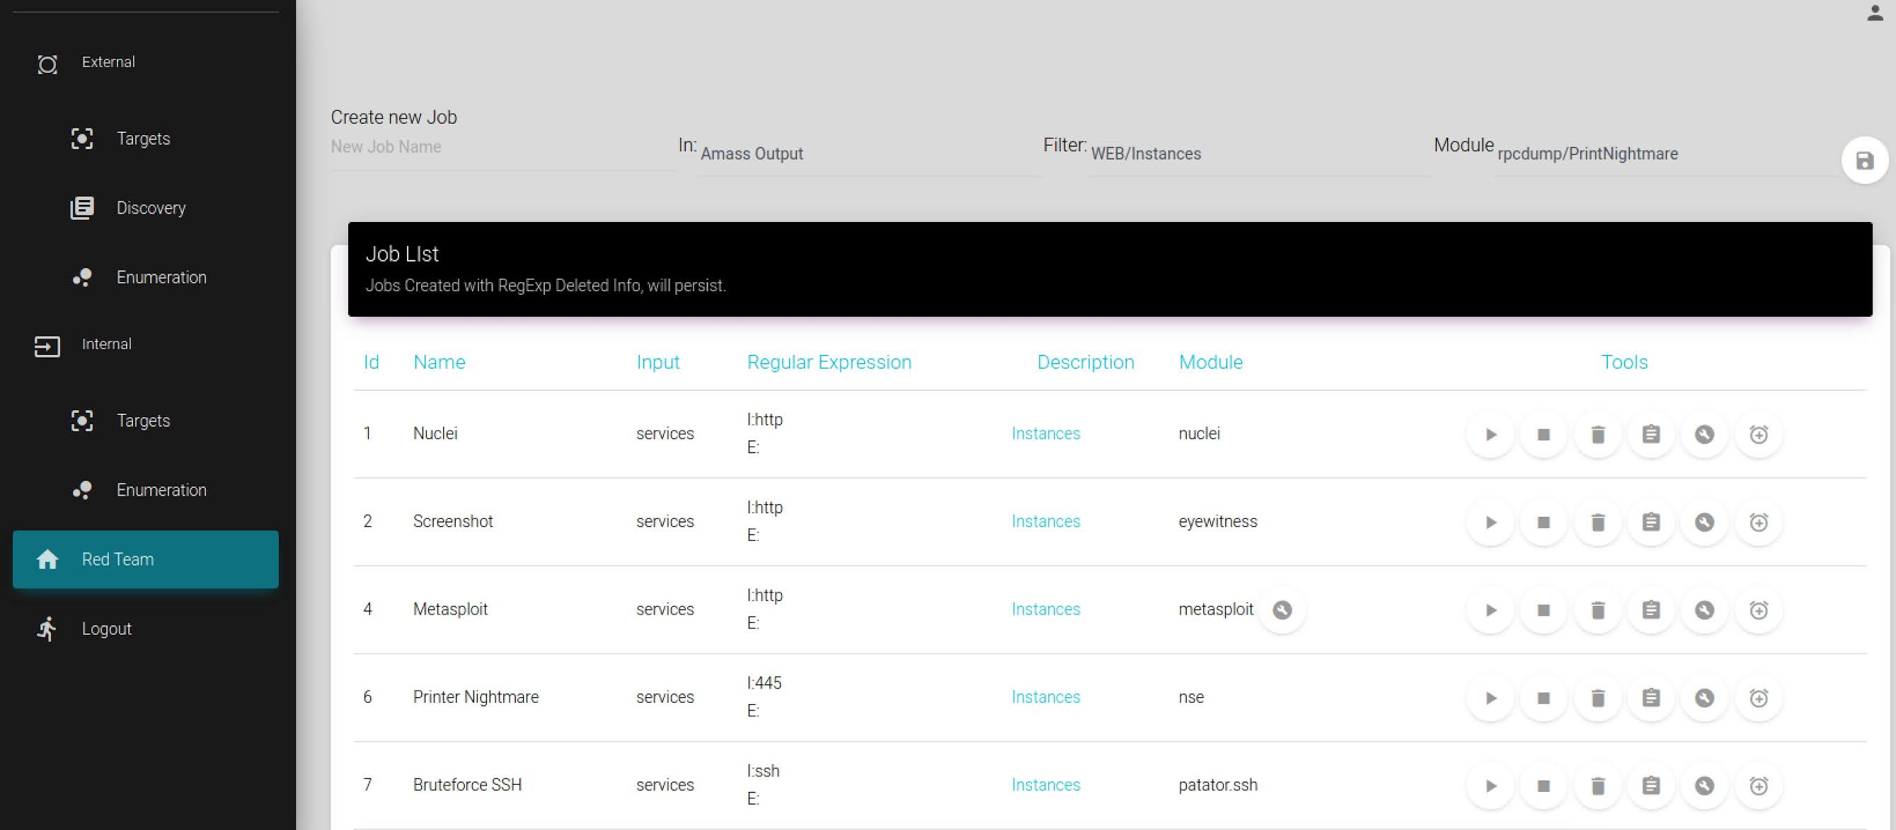Click wrench settings icon for Bruteforce SSH
This screenshot has width=1896, height=830.
1704,786
